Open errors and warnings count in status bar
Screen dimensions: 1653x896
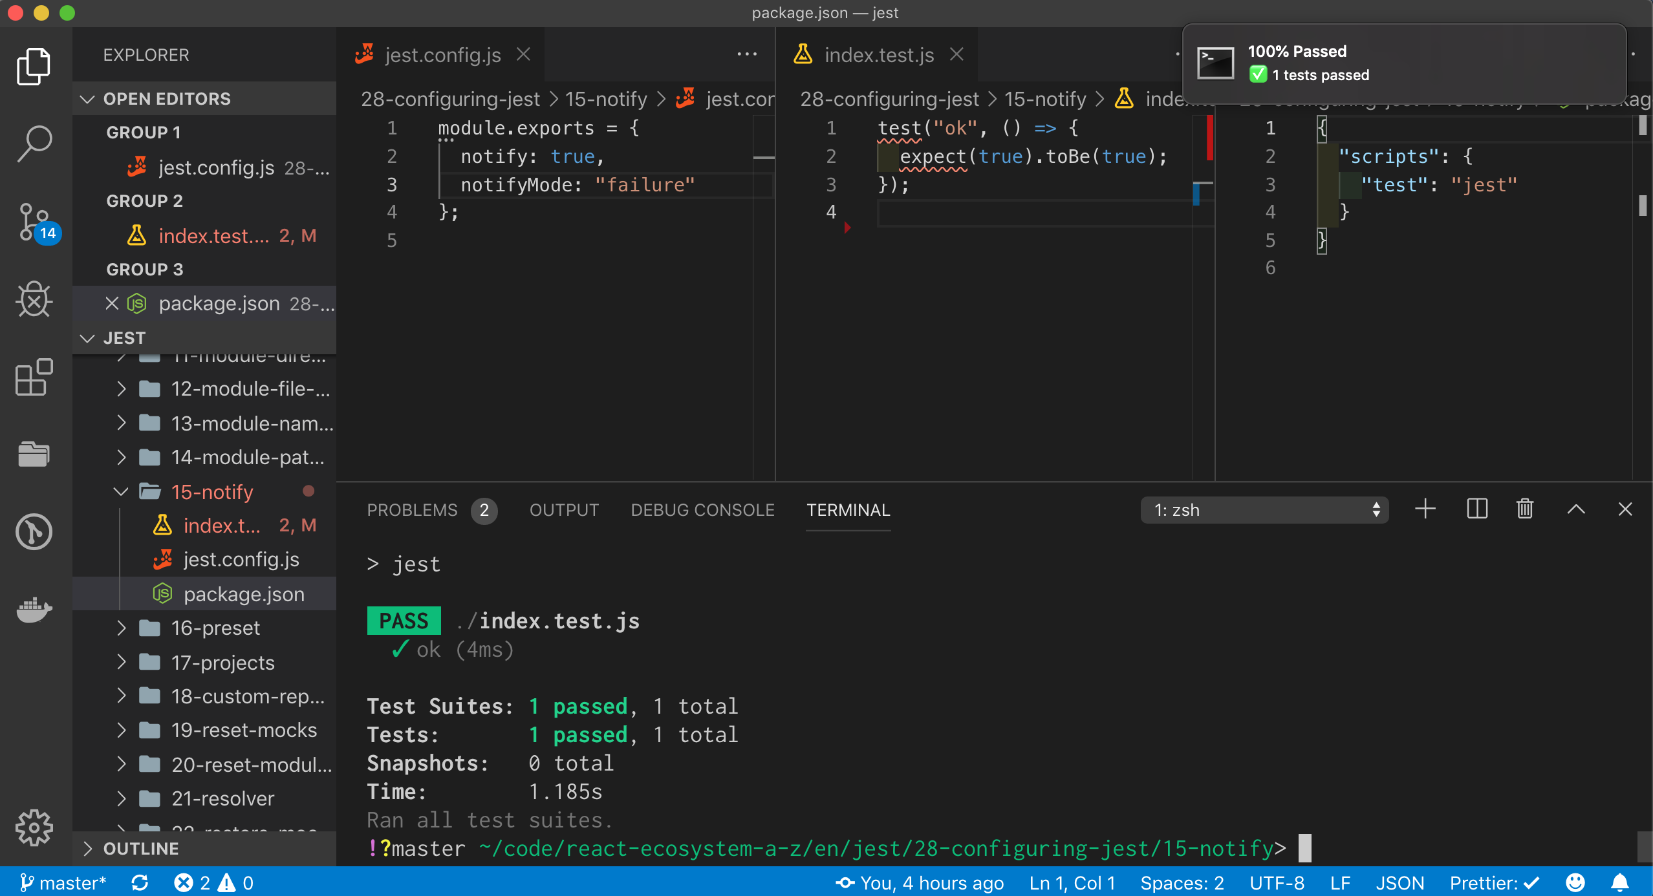(x=213, y=882)
